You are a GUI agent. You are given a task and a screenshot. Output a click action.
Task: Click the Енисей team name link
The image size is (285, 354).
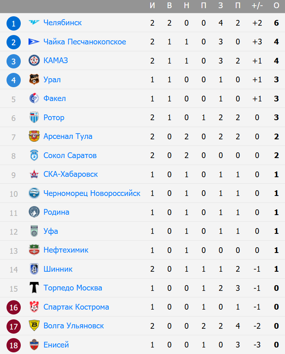[x=56, y=345]
